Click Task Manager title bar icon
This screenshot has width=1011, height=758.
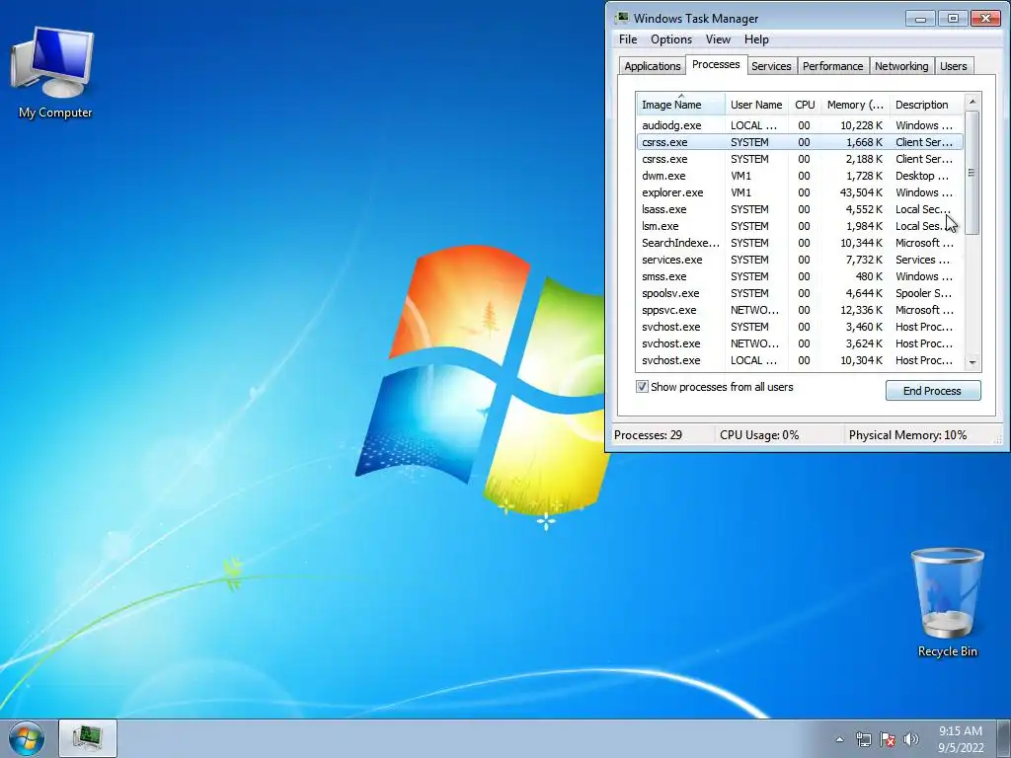coord(622,18)
